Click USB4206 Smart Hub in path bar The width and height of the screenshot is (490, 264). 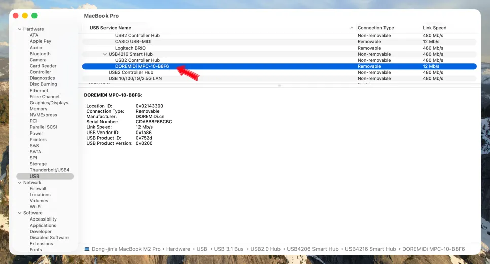pos(312,249)
